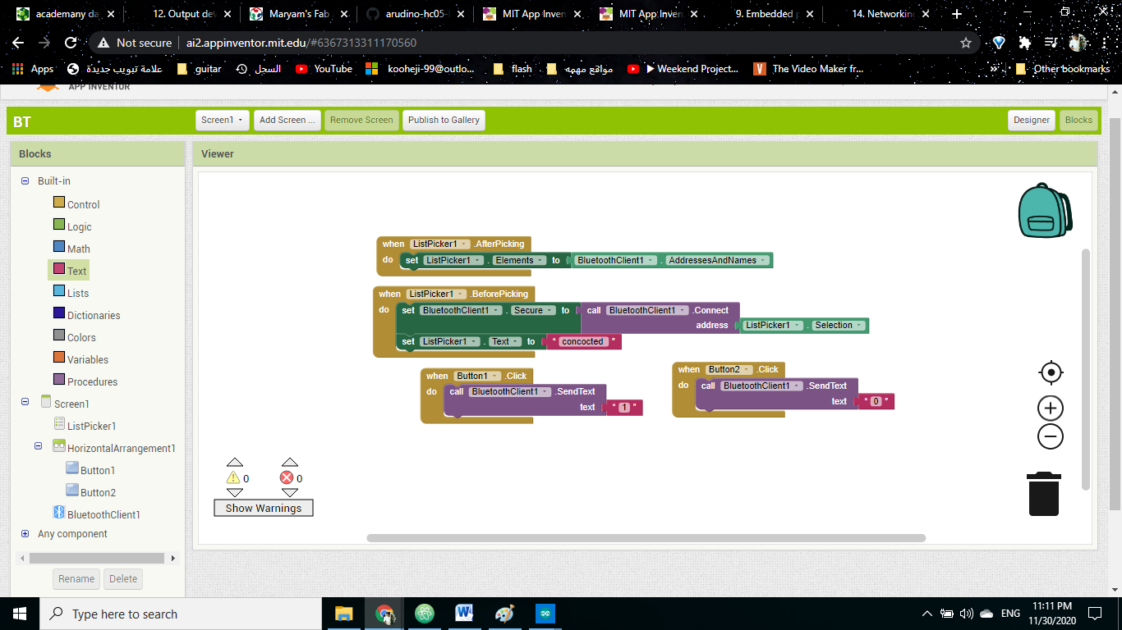Click the yellow warning triangle icon
The image size is (1122, 630).
point(233,478)
